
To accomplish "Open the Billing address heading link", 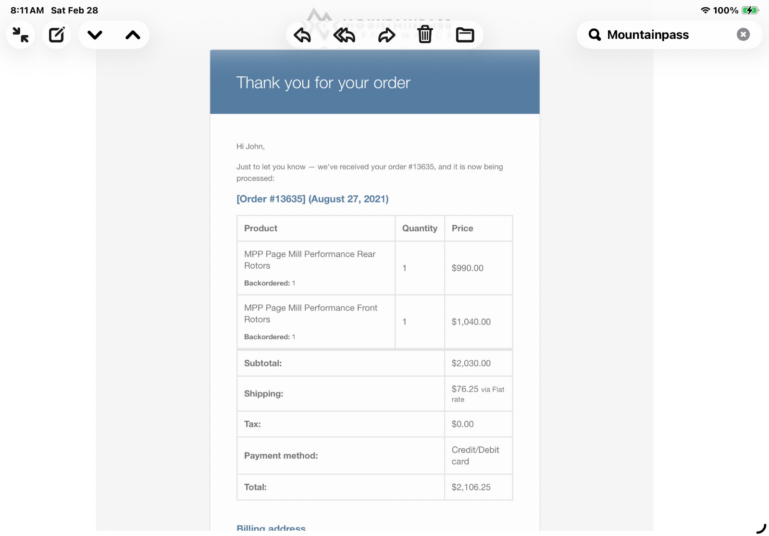I will click(x=271, y=528).
